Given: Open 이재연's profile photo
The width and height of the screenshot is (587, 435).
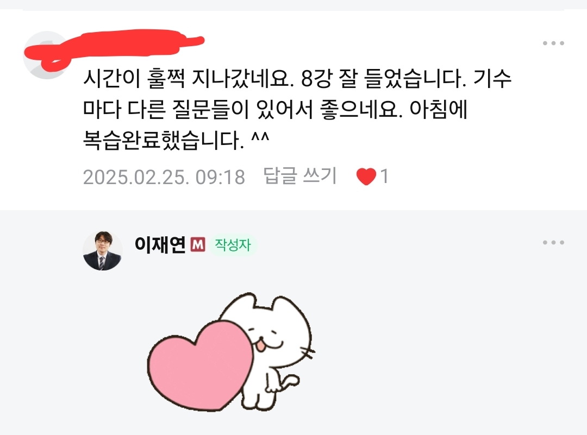Looking at the screenshot, I should [x=103, y=250].
